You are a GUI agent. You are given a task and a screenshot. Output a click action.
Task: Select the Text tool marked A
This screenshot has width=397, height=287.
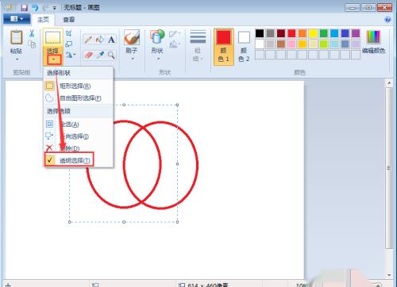111,40
